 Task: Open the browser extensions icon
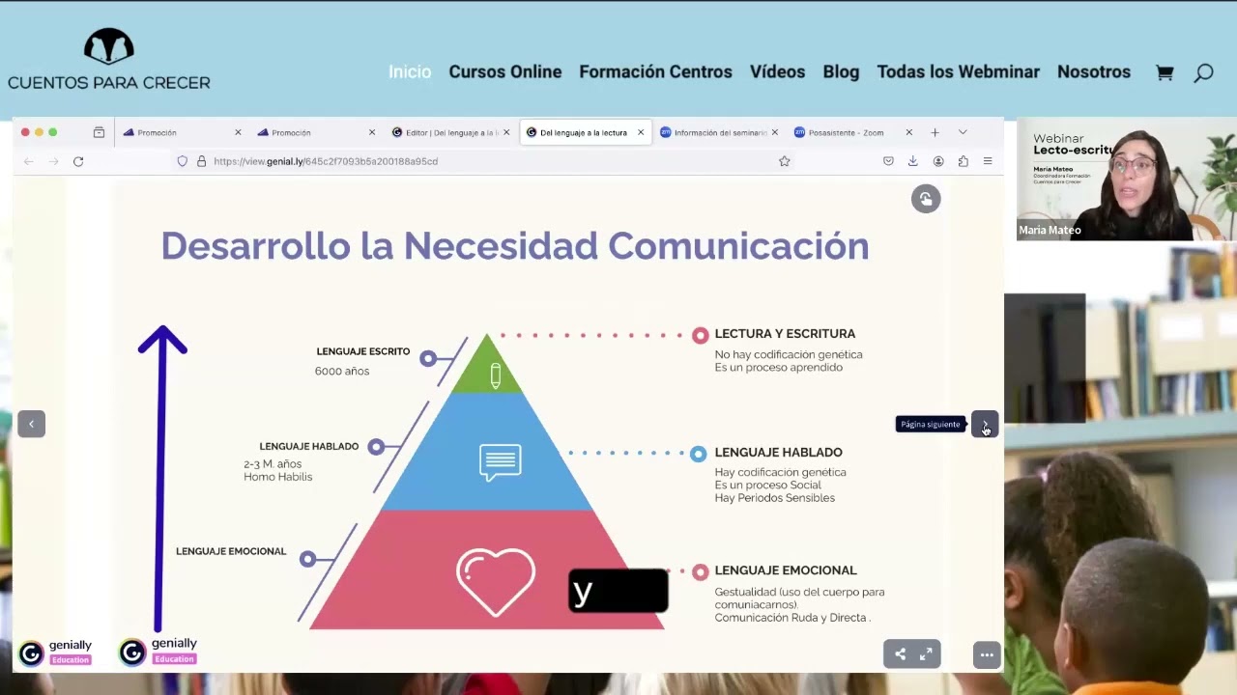click(x=964, y=161)
